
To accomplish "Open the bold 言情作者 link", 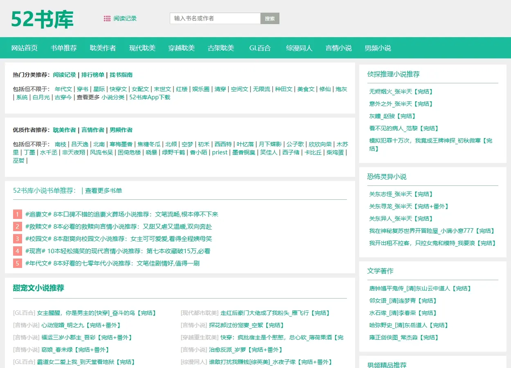I will 93,130.
